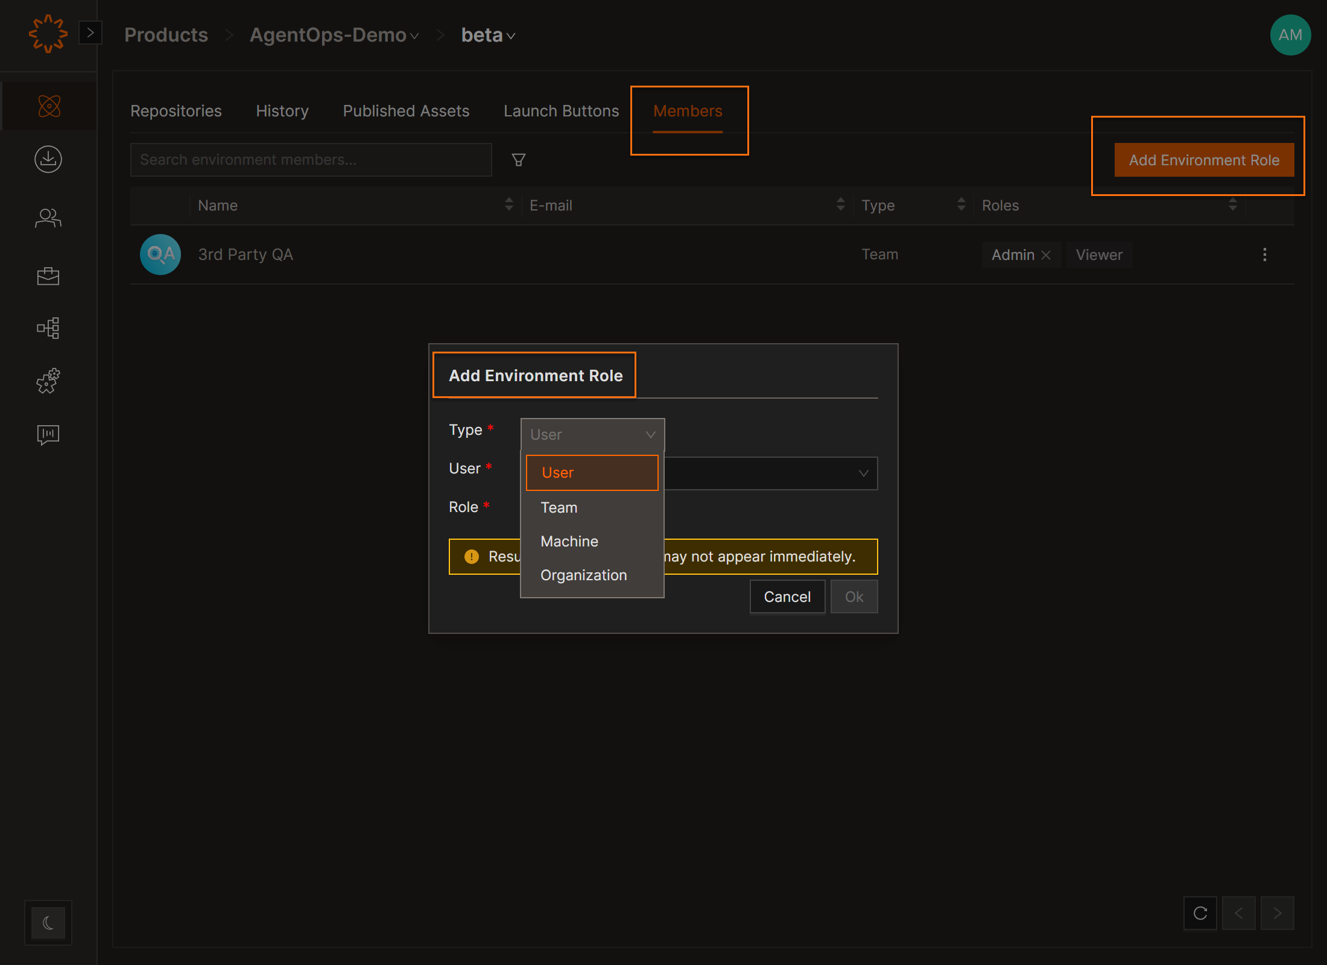The image size is (1327, 965).
Task: Switch to the Published Assets tab
Action: point(406,111)
